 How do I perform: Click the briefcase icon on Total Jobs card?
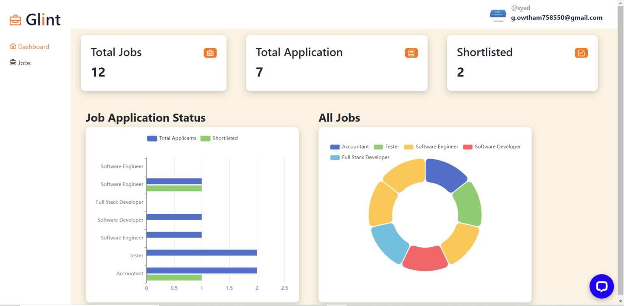pos(210,53)
